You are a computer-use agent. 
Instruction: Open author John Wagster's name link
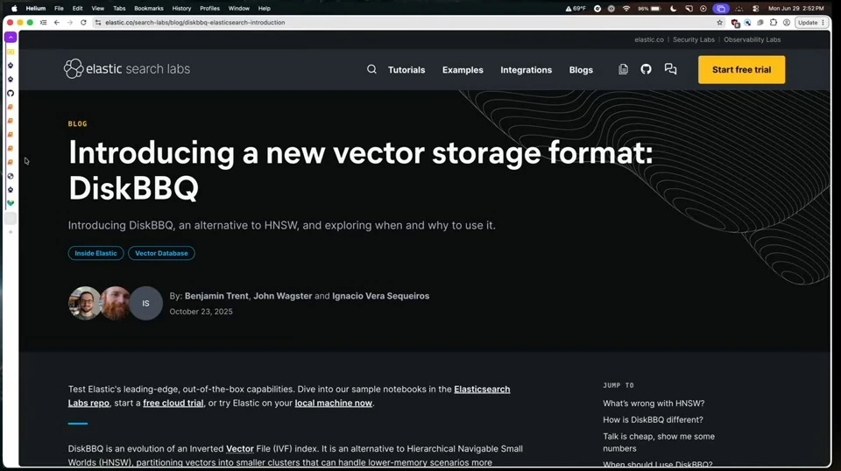(x=283, y=296)
